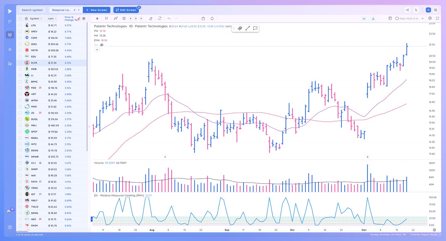Select the candlestick tool in floating toolbar
This screenshot has height=241, width=446.
240,28
